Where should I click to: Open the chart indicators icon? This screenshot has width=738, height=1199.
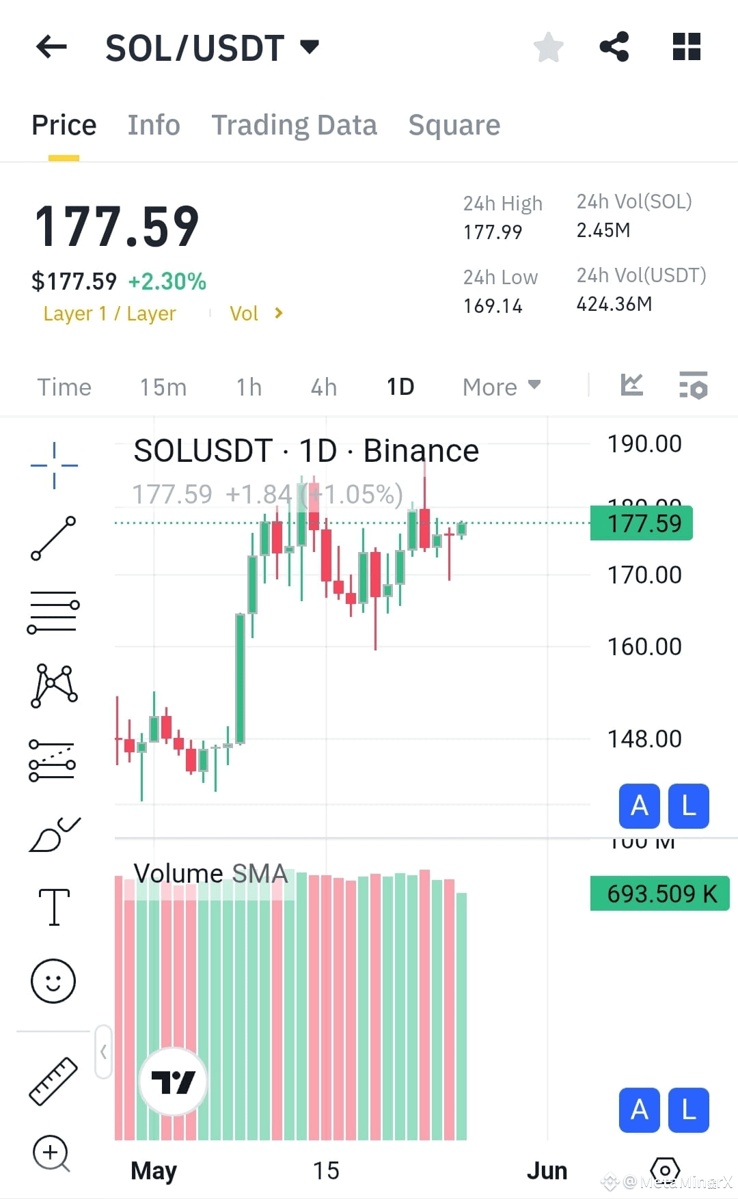pyautogui.click(x=632, y=385)
